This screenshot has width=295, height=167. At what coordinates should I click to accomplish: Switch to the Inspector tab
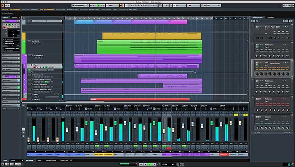(5, 17)
